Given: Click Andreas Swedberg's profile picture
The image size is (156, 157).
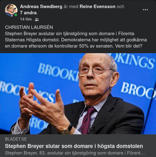Looking at the screenshot, I should click(11, 10).
